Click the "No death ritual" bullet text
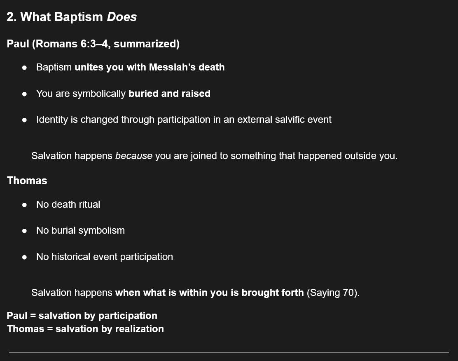458x361 pixels. tap(68, 204)
